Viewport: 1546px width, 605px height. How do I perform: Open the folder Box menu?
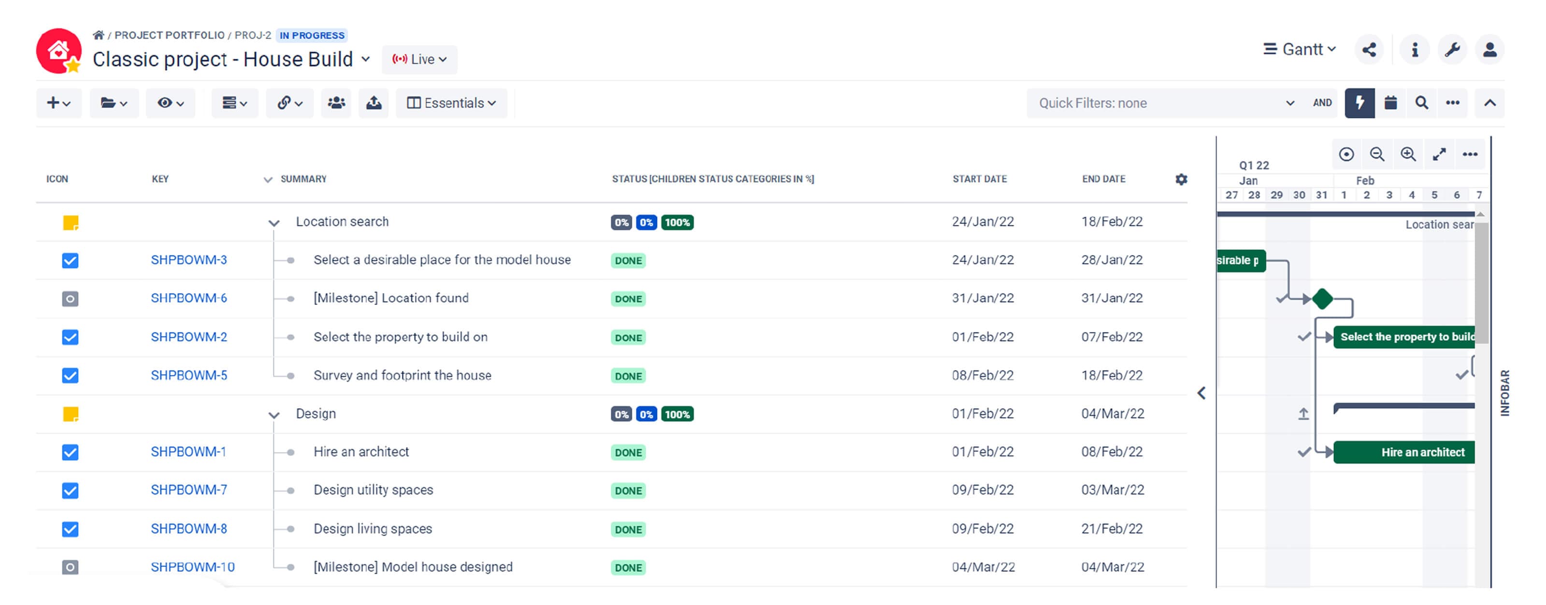coord(114,103)
